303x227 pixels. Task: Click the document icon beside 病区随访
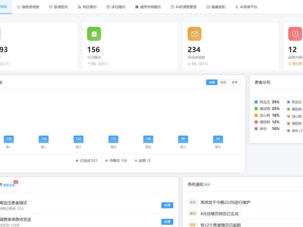click(x=79, y=7)
